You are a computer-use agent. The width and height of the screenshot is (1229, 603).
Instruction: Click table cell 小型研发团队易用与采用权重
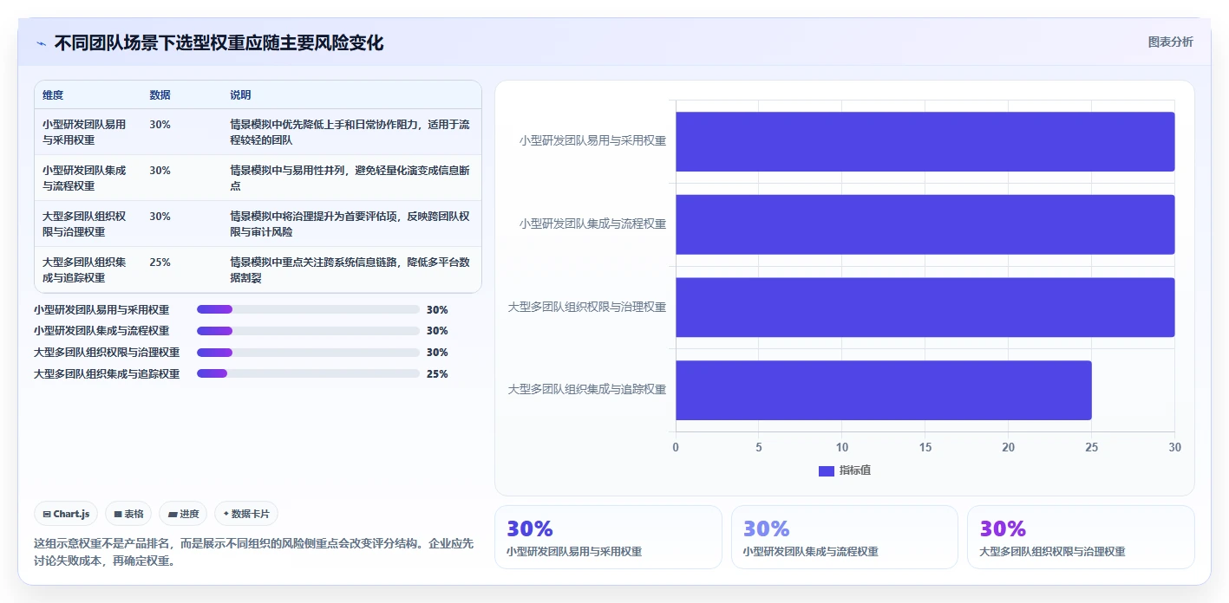[84, 132]
